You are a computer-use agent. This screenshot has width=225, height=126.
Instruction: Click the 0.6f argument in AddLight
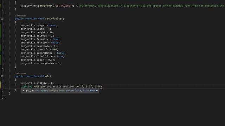[97, 86]
